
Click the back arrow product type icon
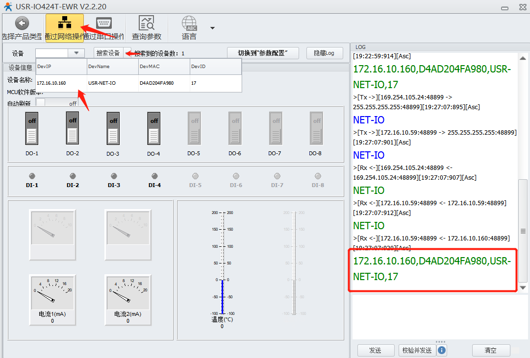point(22,24)
